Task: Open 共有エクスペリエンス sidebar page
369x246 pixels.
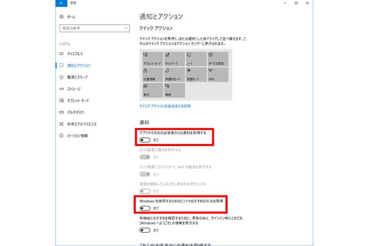Action: tap(82, 124)
